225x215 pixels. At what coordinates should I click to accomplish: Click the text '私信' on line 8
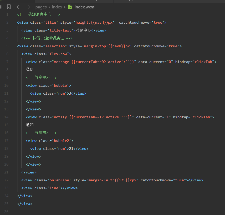[30, 69]
